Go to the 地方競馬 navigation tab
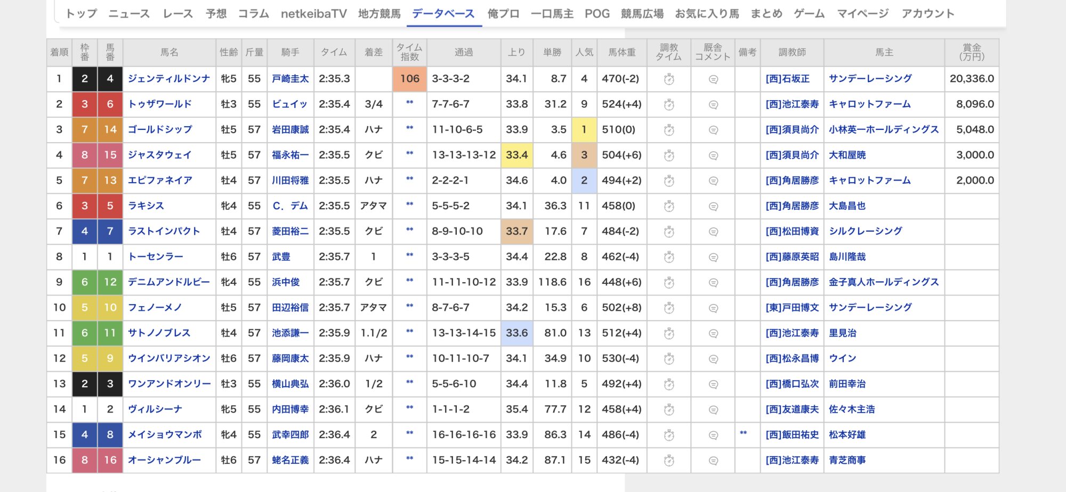Viewport: 1066px width, 492px height. tap(379, 14)
